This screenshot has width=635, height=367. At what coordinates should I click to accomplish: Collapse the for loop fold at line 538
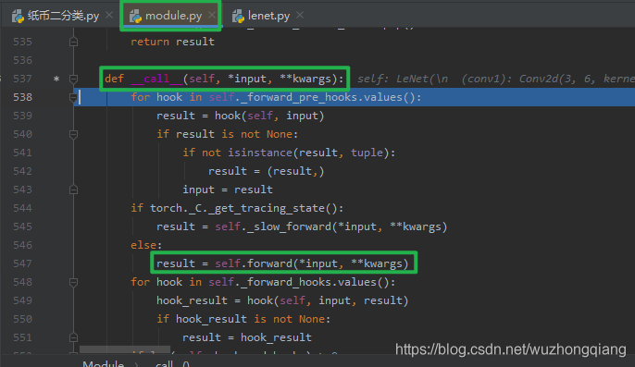73,97
